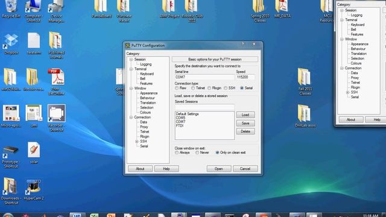Collapse Session node in the background PuTTY window
The image size is (386, 217).
(342, 10)
